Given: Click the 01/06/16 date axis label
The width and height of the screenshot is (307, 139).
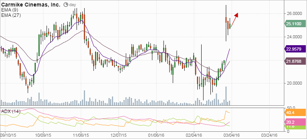Looking at the screenshot, I should 156,135.
